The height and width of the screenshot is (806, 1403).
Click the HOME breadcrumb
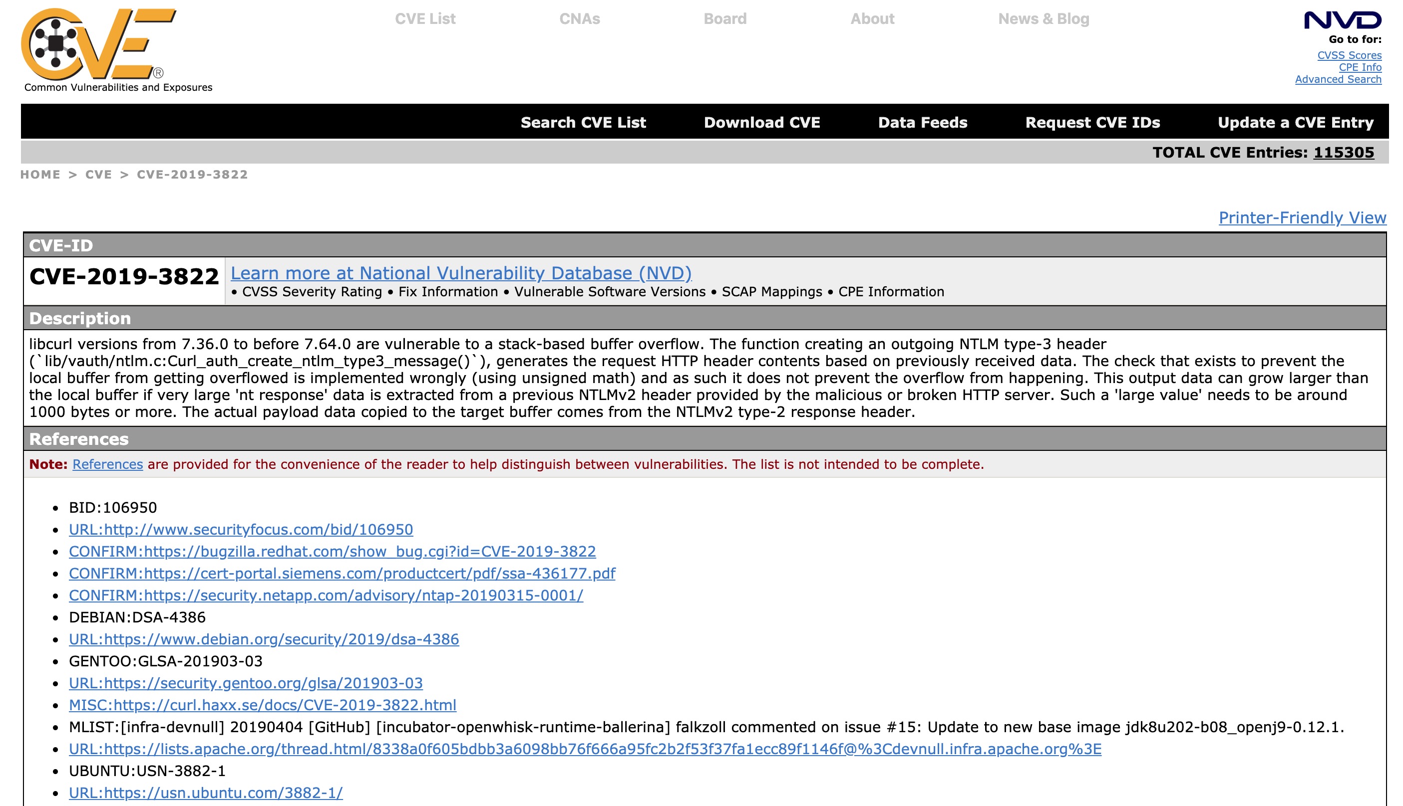click(x=40, y=175)
